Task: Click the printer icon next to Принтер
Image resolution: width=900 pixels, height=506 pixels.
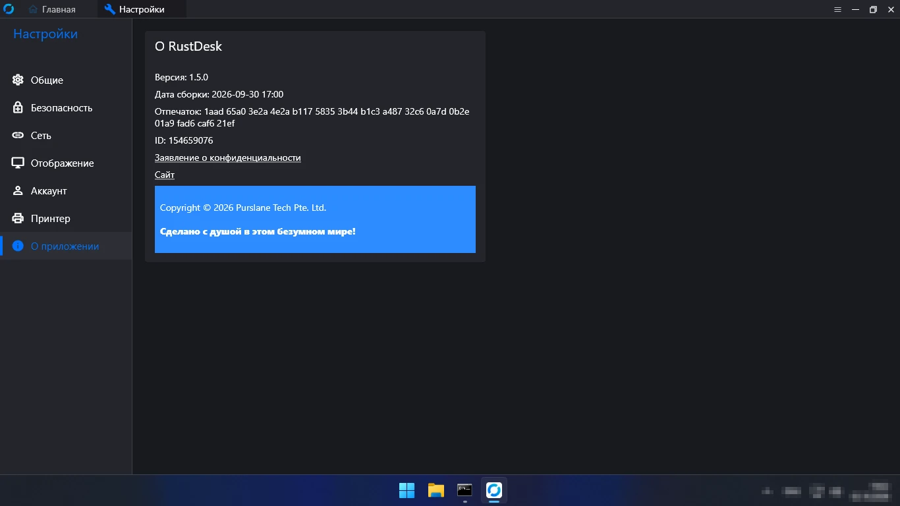Action: click(18, 219)
